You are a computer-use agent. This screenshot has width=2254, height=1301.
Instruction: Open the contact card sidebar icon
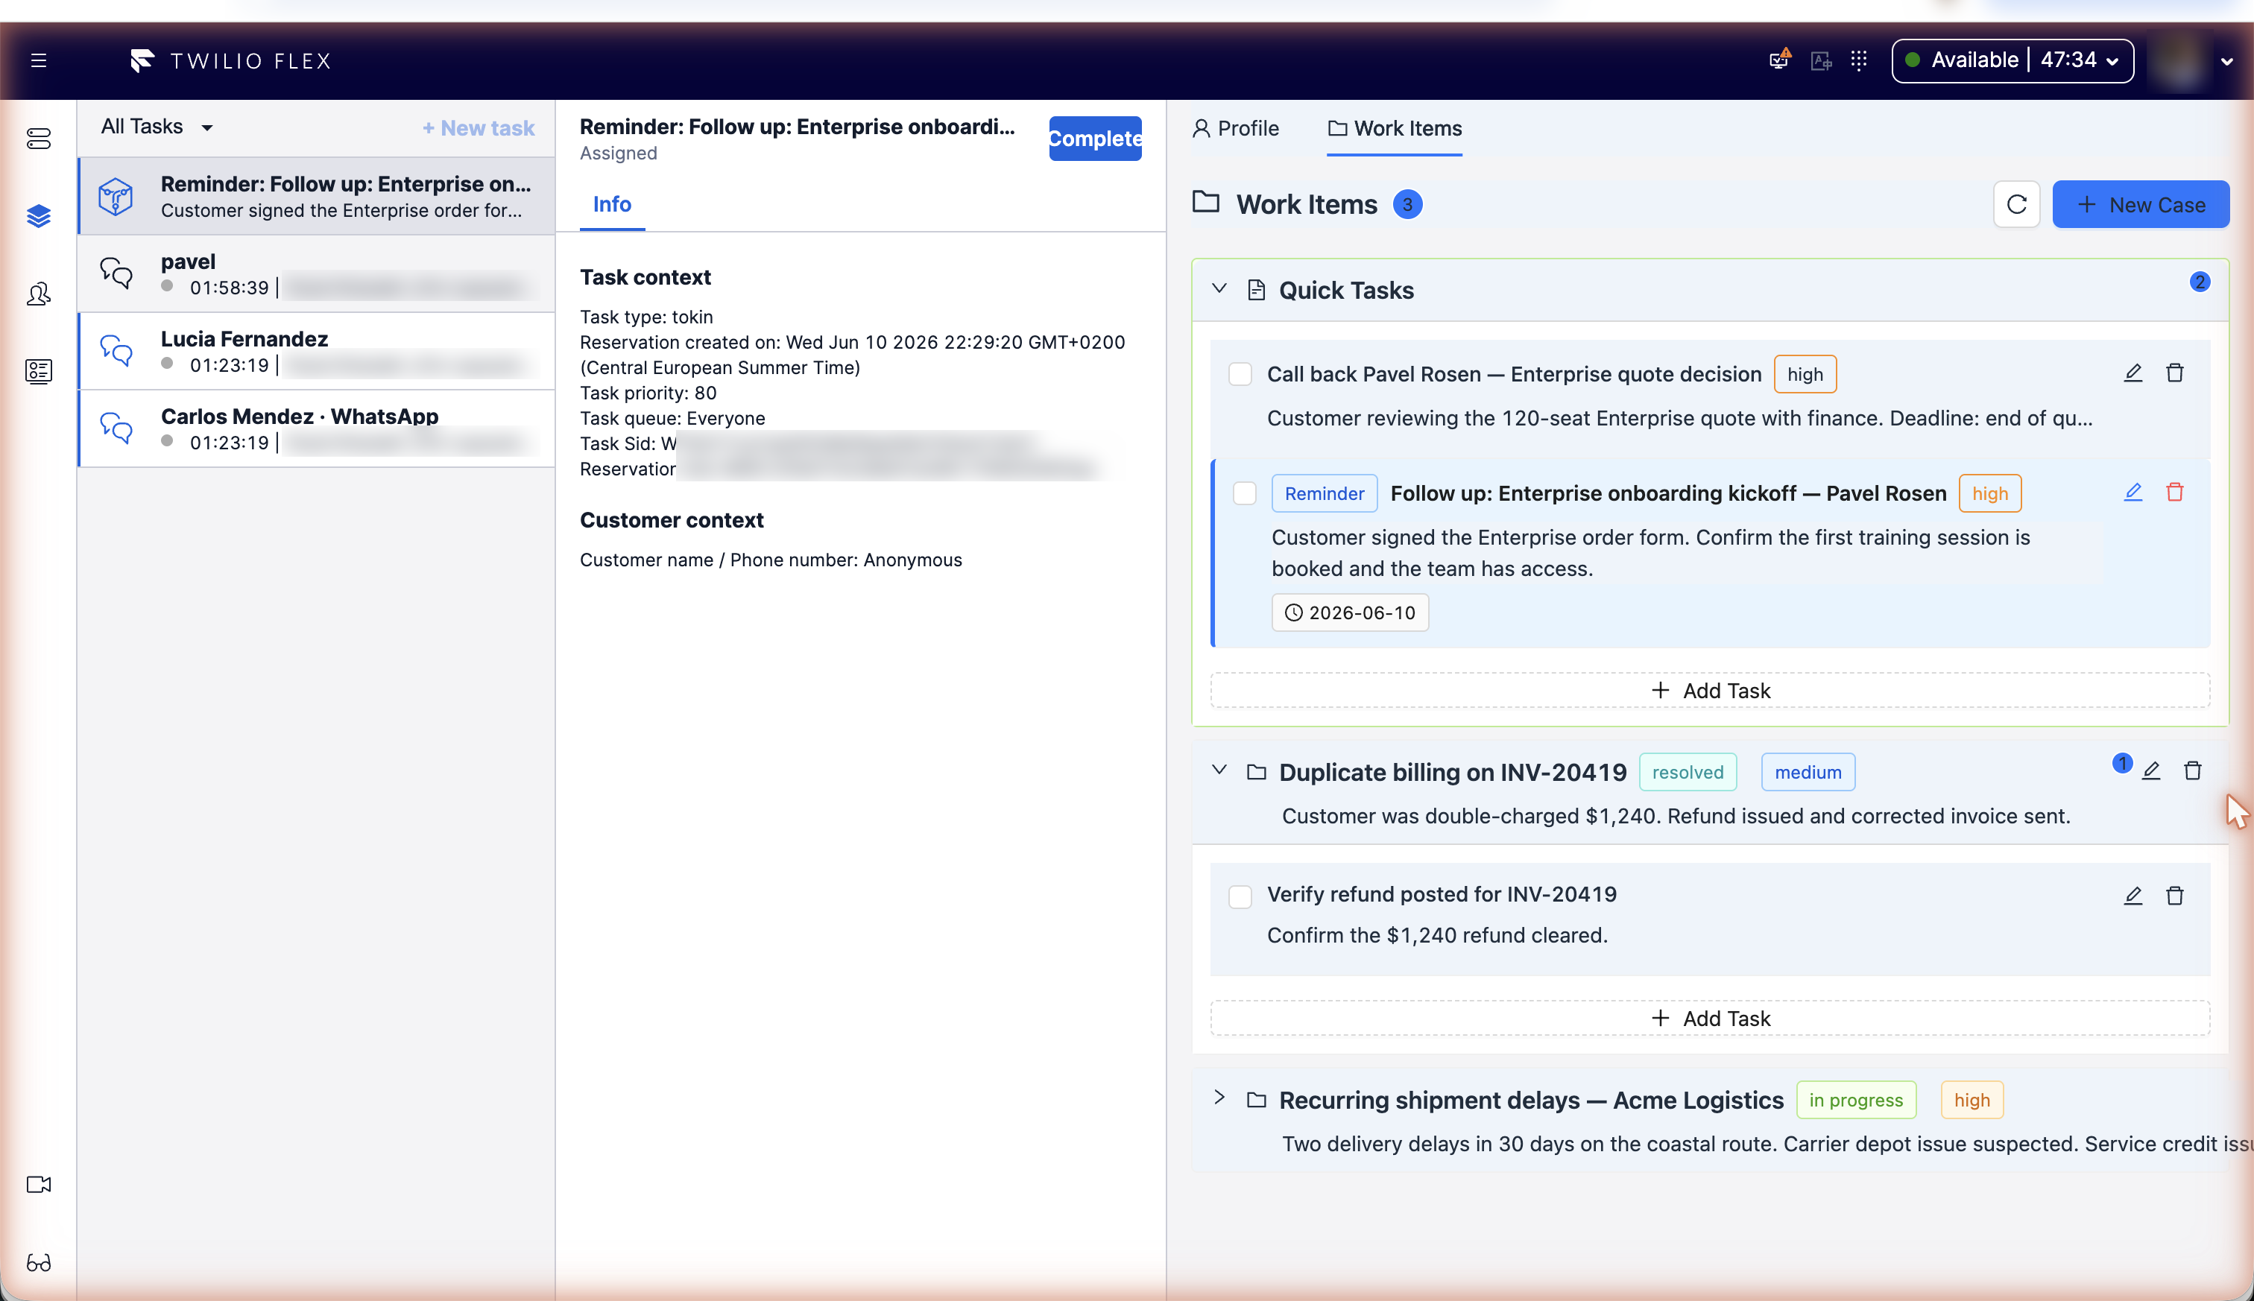[x=39, y=371]
